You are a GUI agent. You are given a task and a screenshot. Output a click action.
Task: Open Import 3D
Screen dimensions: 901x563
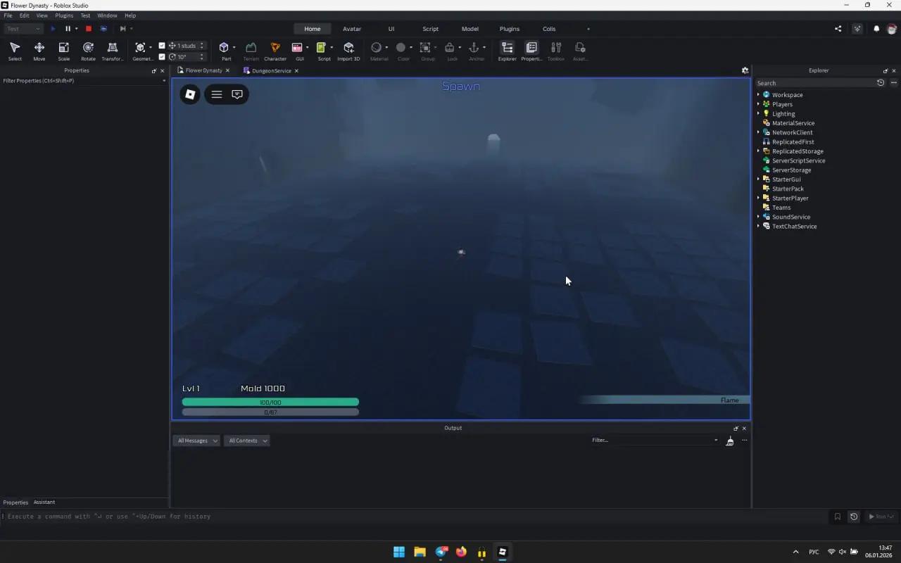click(x=348, y=51)
